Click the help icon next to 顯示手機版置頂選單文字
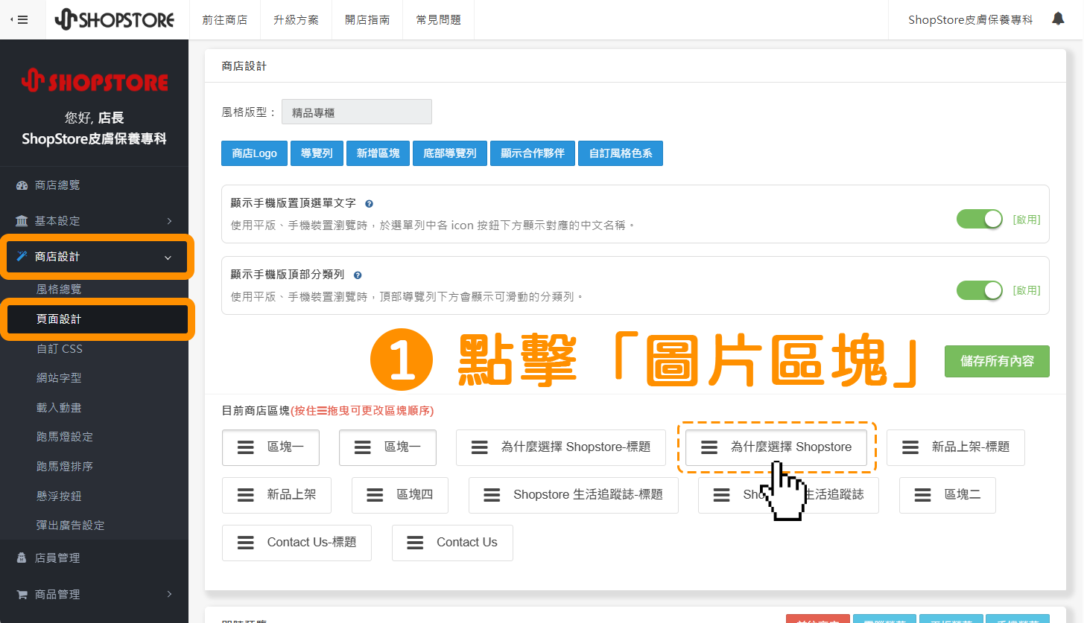This screenshot has height=623, width=1084. coord(369,203)
